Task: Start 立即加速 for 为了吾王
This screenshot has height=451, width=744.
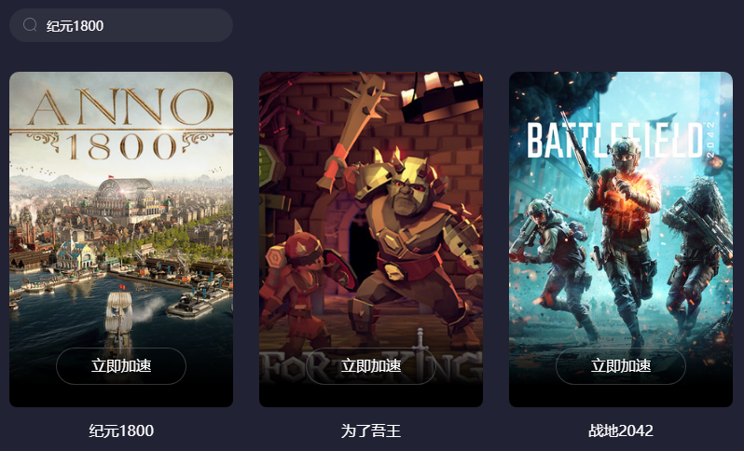Action: (370, 366)
